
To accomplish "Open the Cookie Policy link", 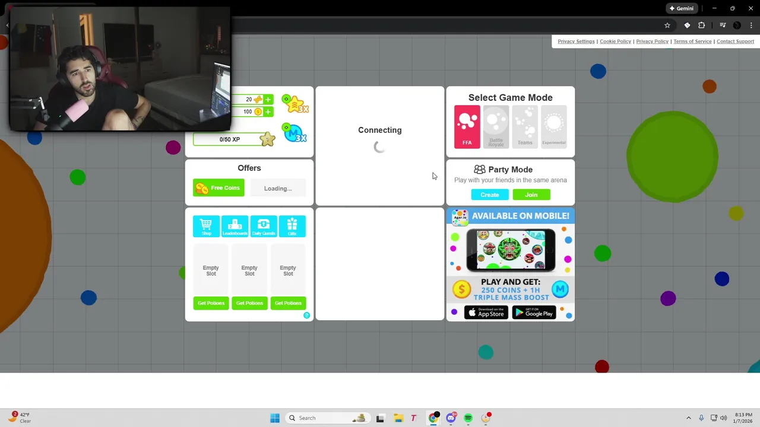I will click(x=615, y=42).
